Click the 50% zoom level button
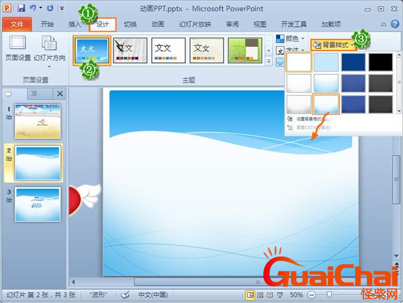Screen dimensions: 403x303 [296, 295]
